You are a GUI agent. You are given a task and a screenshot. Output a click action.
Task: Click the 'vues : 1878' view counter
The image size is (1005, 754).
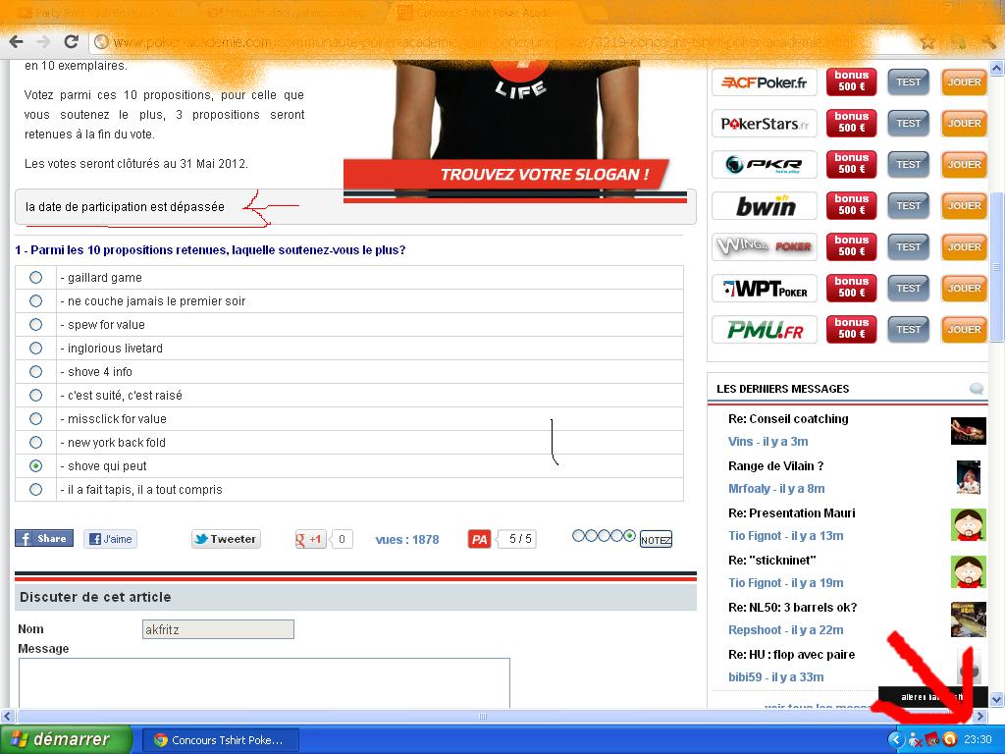tap(407, 540)
